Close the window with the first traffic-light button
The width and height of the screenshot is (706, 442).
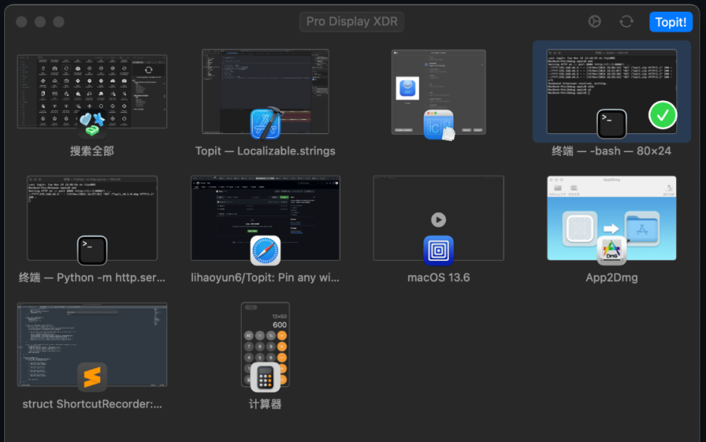click(x=21, y=22)
